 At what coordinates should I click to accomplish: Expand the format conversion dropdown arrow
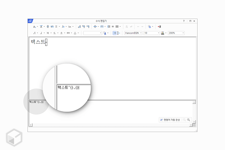point(152,27)
